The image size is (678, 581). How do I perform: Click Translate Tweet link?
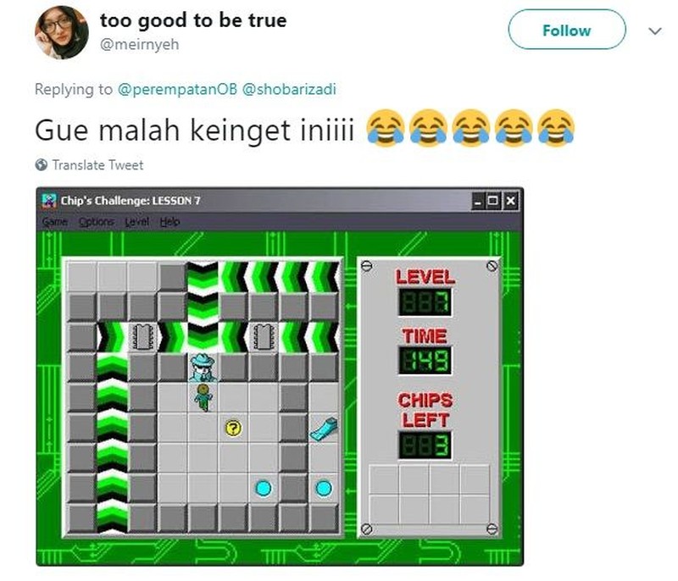97,165
